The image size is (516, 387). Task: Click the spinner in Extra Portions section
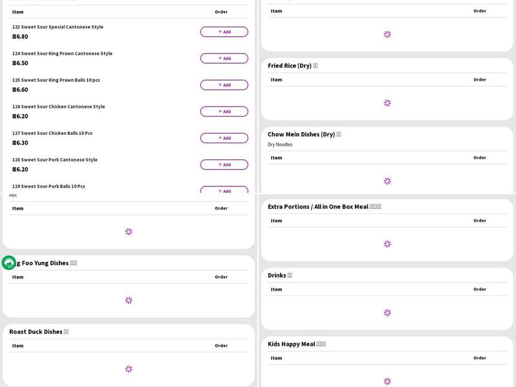pyautogui.click(x=387, y=244)
